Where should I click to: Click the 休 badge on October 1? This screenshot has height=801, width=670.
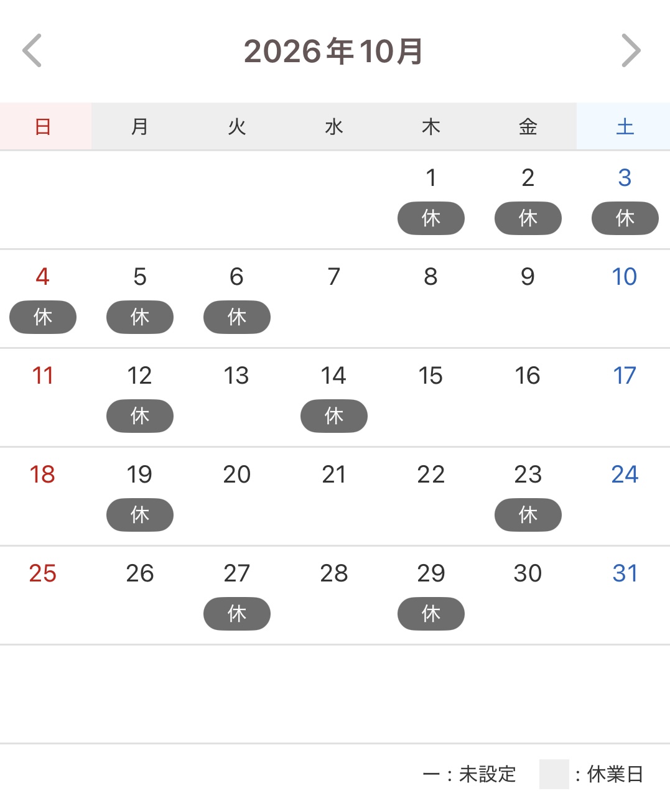pyautogui.click(x=431, y=218)
